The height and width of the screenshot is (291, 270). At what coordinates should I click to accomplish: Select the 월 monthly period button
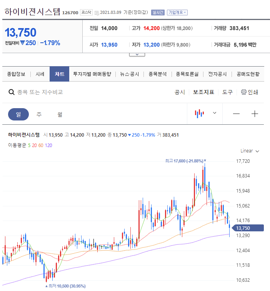click(x=60, y=114)
